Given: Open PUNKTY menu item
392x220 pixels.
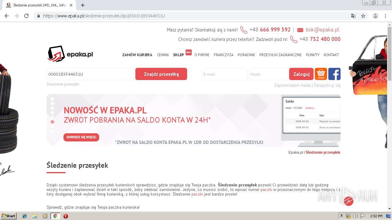Looking at the screenshot, I should (313, 55).
